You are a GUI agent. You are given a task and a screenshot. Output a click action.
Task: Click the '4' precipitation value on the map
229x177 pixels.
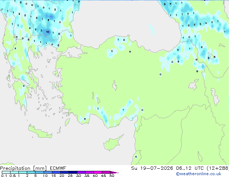pos(170,4)
